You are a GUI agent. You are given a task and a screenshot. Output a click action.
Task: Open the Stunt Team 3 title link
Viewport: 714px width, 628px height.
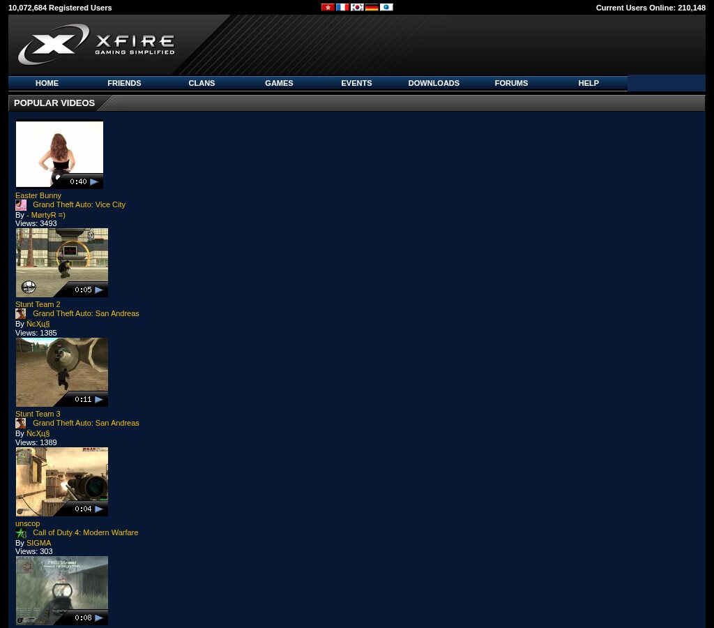point(38,414)
